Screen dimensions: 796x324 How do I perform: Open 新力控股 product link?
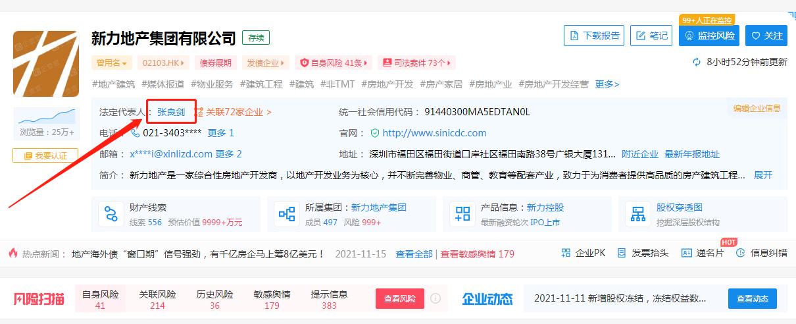coord(545,207)
